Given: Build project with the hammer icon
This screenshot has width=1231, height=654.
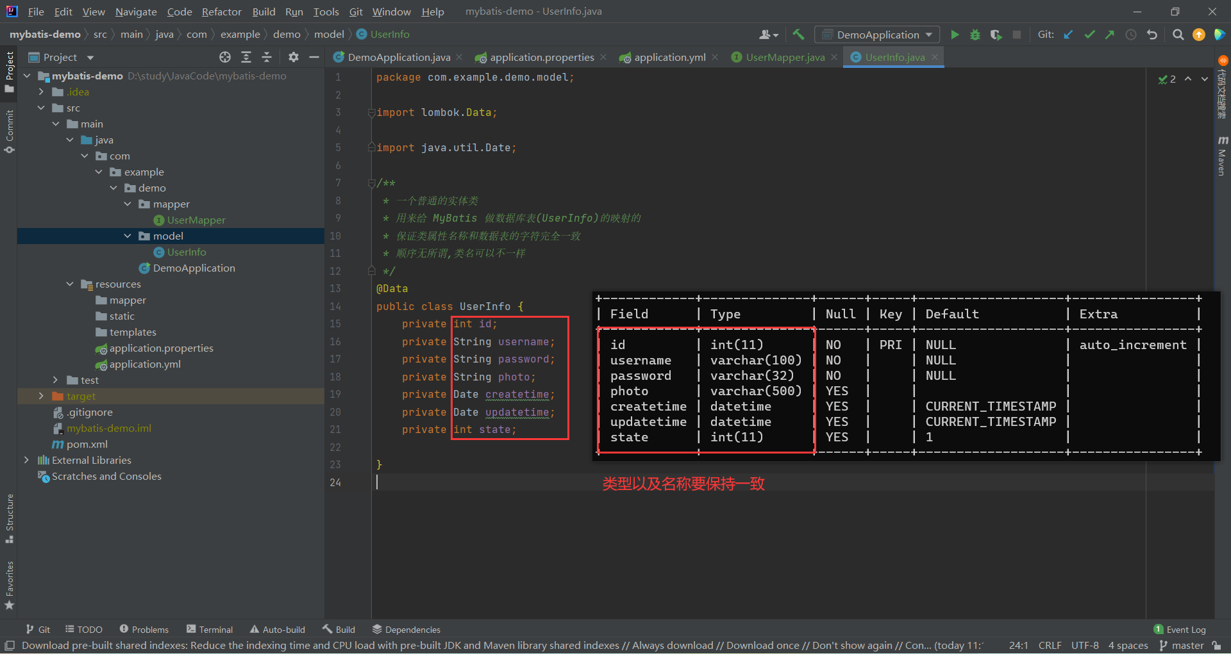Looking at the screenshot, I should (x=798, y=35).
